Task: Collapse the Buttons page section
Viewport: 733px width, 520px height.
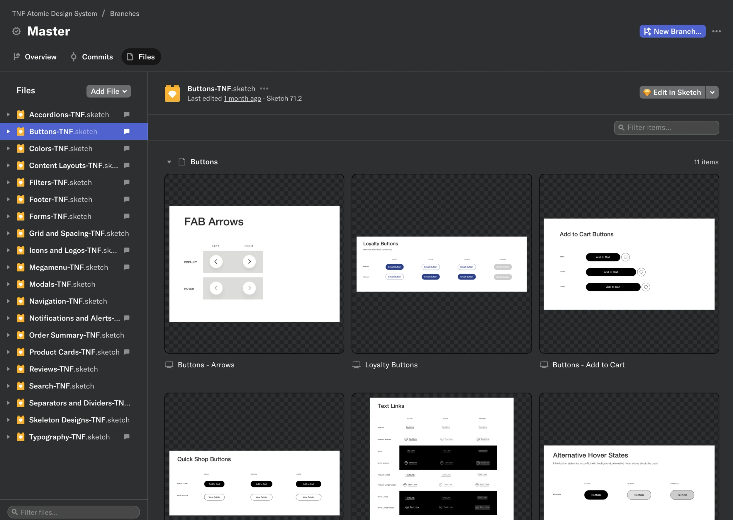Action: click(169, 162)
